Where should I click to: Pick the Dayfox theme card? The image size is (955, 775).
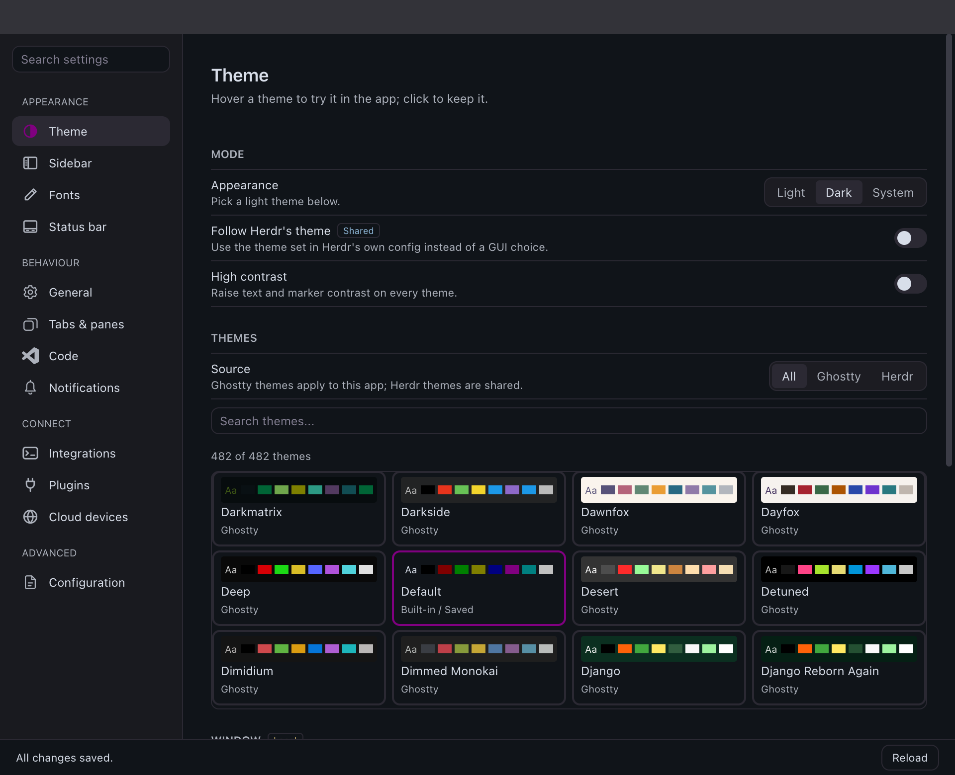[x=839, y=509]
